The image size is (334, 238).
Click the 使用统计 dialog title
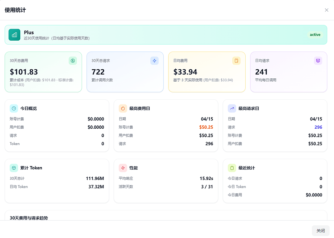(15, 10)
